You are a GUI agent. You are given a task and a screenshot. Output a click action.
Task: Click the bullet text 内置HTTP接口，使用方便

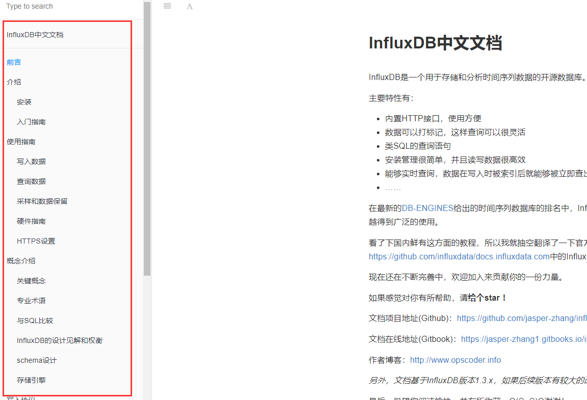(433, 119)
